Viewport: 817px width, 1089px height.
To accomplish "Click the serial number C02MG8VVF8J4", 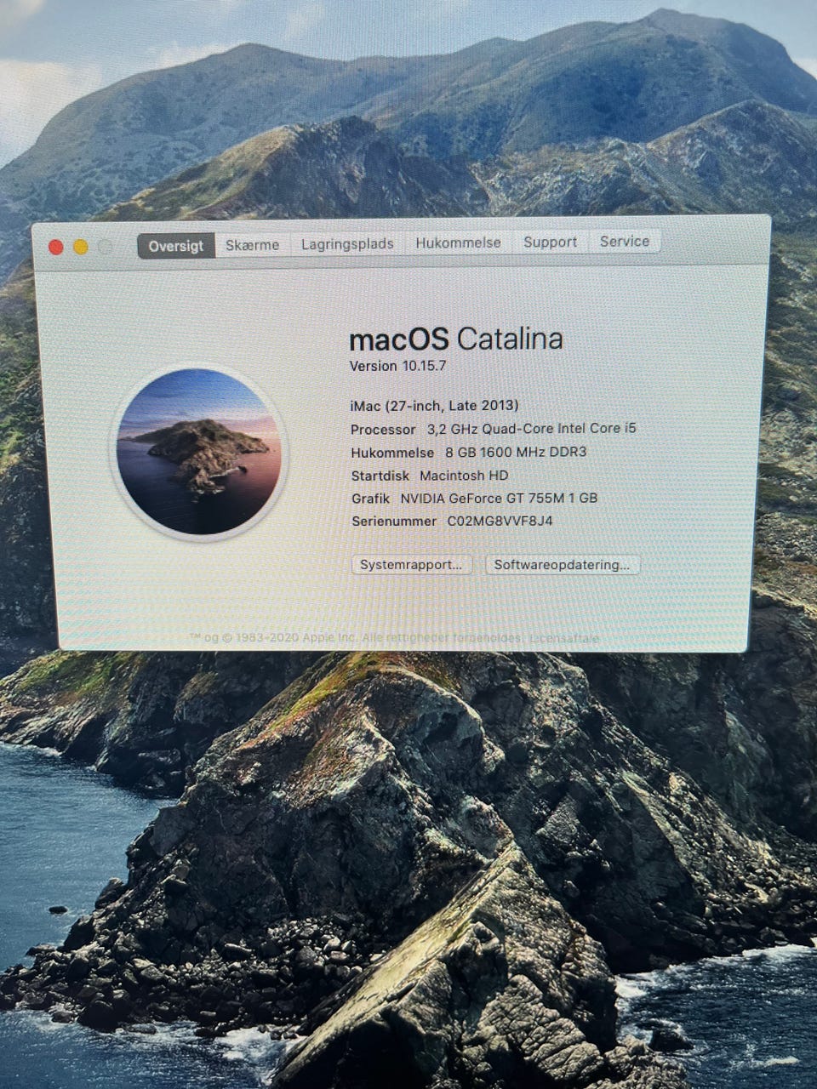I will [500, 521].
